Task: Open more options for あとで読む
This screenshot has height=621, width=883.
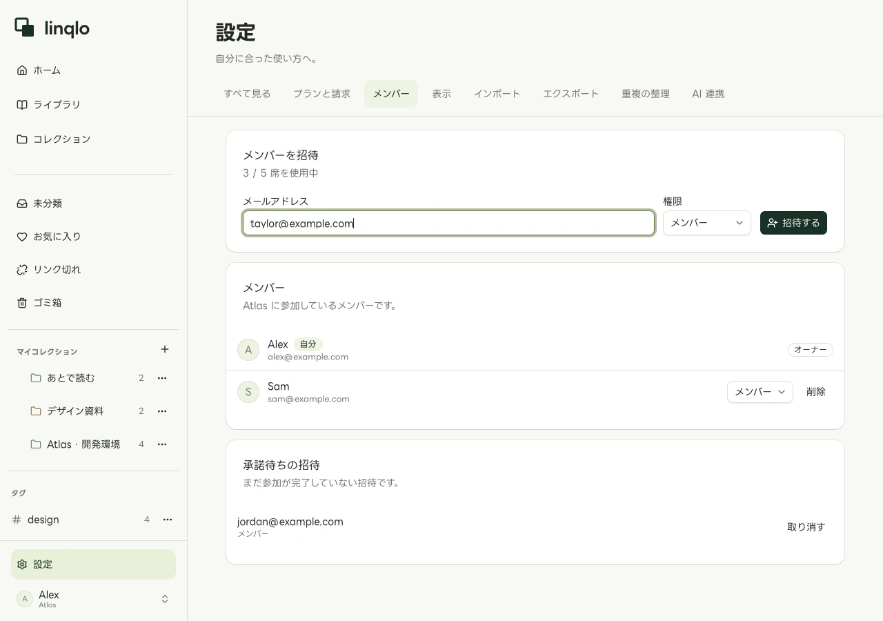Action: pos(162,378)
